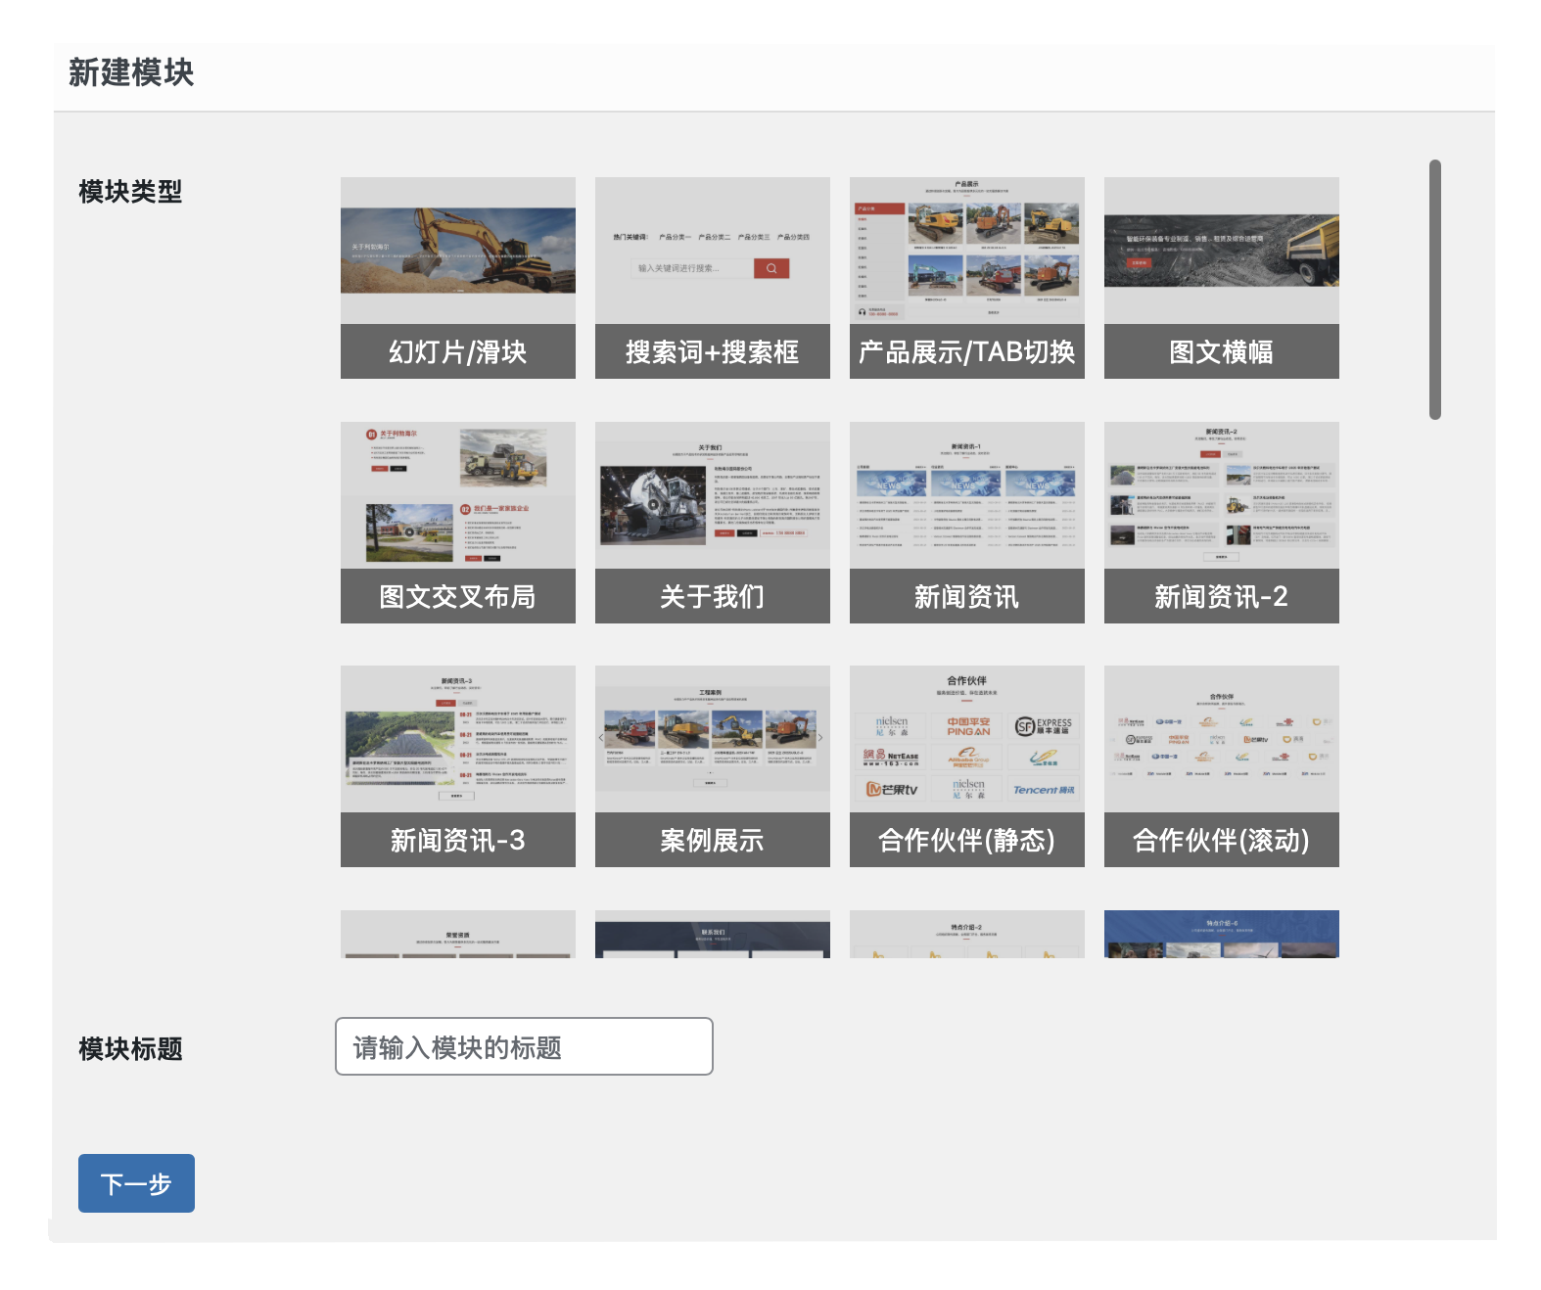Image resolution: width=1541 pixels, height=1290 pixels.
Task: Select the 合作伙伴(滚动) module
Action: (1221, 765)
